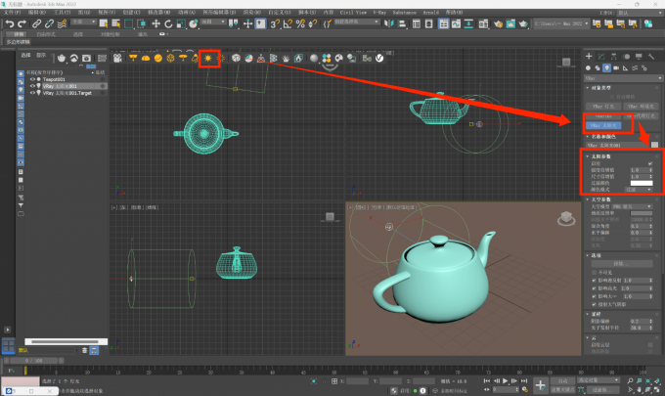The image size is (665, 396).
Task: Open Render Setup teapot icon
Action: [498, 23]
